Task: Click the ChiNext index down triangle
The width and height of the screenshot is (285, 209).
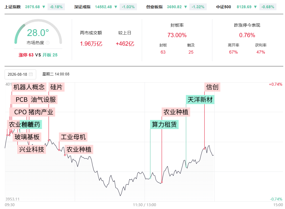Action: click(186, 7)
